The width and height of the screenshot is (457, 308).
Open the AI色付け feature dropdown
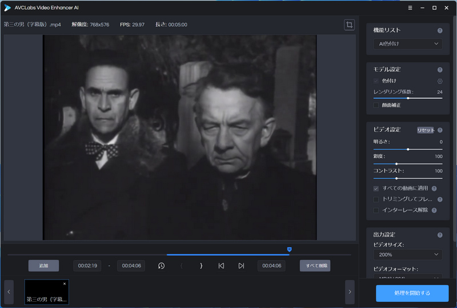[408, 44]
